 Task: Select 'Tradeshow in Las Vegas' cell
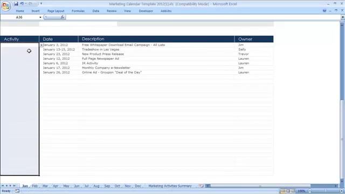click(x=156, y=50)
